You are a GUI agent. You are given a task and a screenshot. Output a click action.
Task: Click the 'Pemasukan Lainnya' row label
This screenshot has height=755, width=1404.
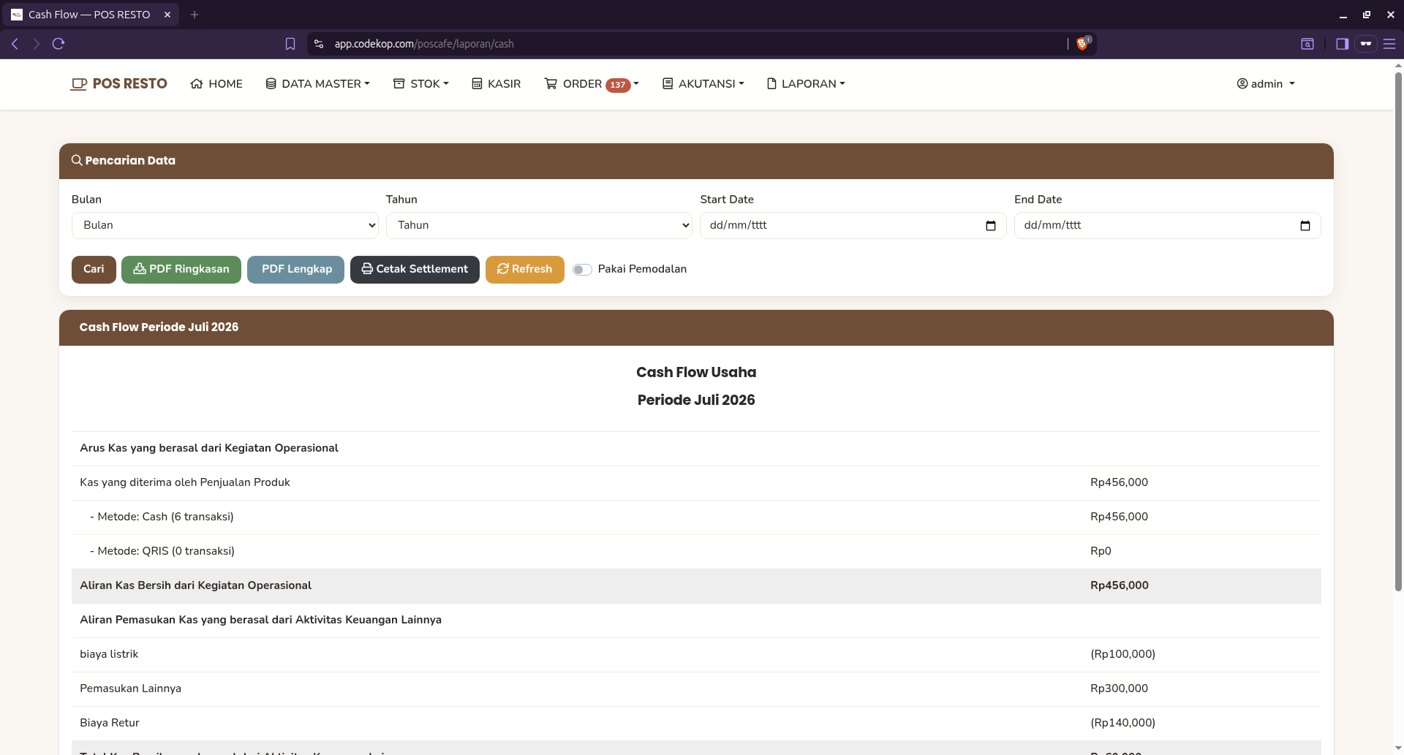(x=130, y=688)
